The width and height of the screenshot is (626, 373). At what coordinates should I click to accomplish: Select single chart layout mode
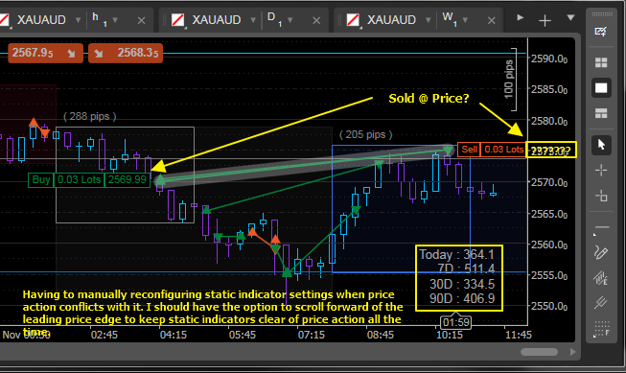click(x=601, y=88)
